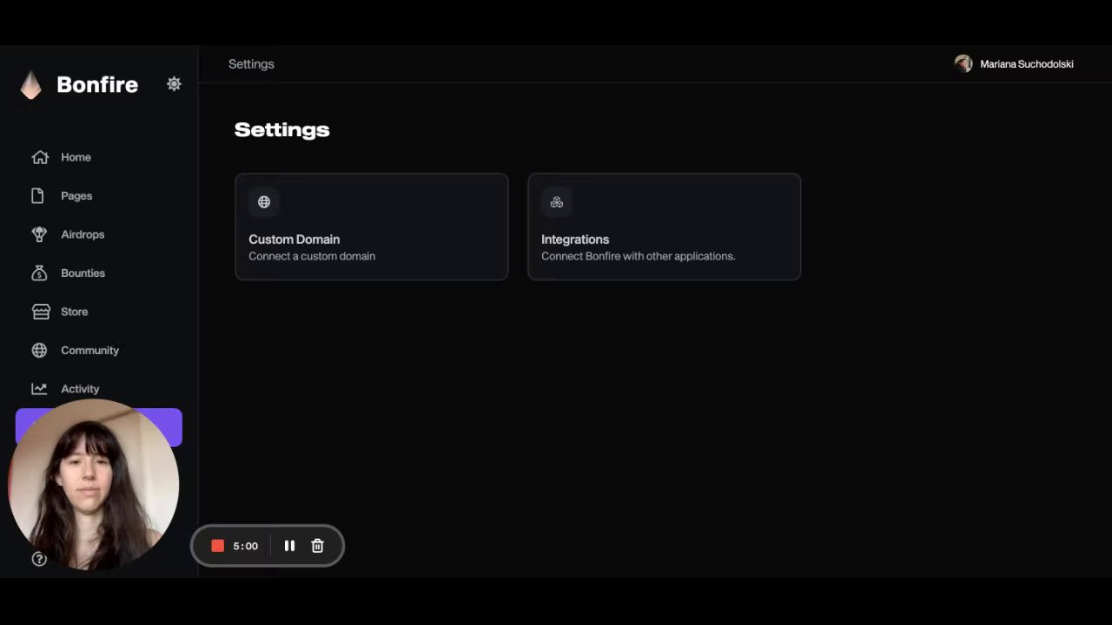Click the Community globe icon
The height and width of the screenshot is (625, 1112).
[39, 351]
